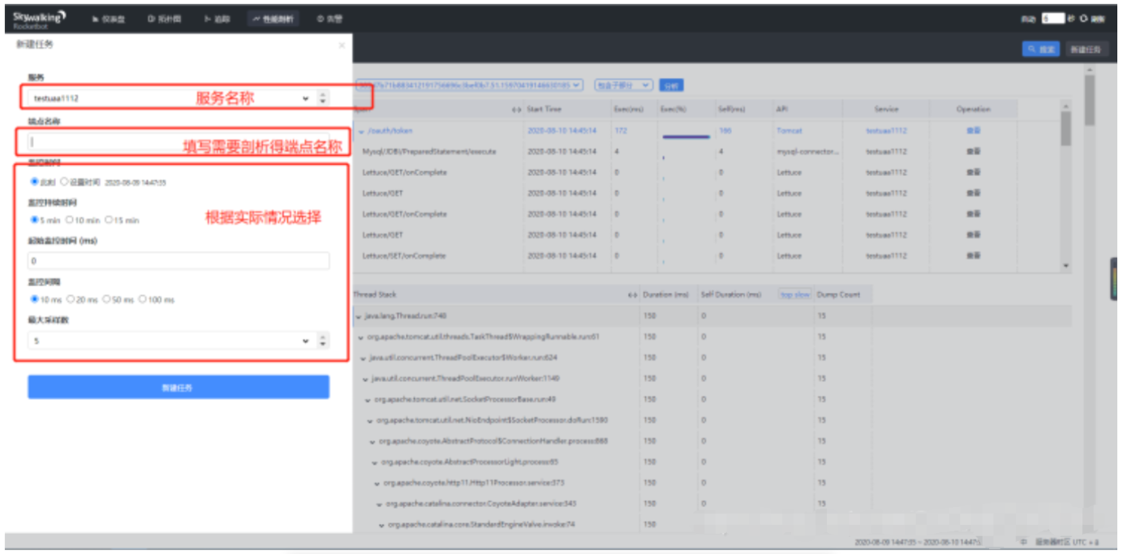Click the Dump Count column header
The height and width of the screenshot is (554, 1123).
coord(839,294)
